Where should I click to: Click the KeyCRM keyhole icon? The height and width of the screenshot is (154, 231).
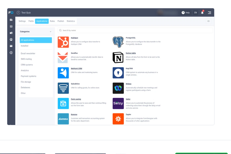(x=118, y=73)
